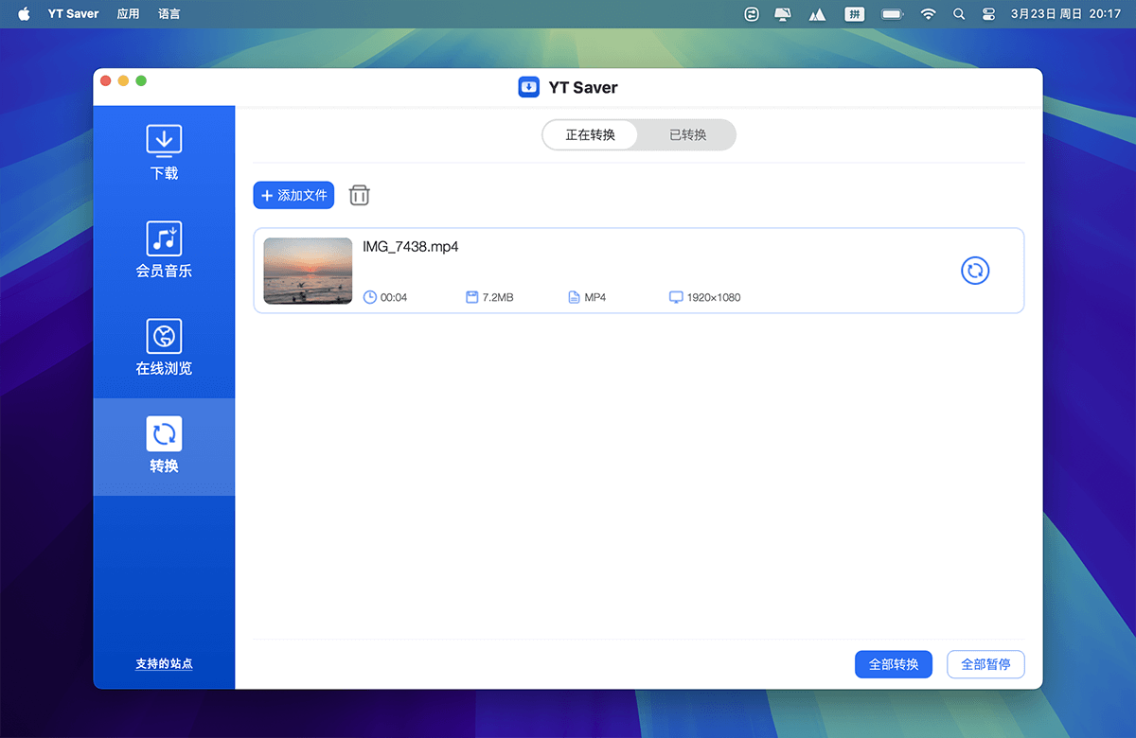Click the 00:04 duration value
The height and width of the screenshot is (738, 1136).
[394, 297]
